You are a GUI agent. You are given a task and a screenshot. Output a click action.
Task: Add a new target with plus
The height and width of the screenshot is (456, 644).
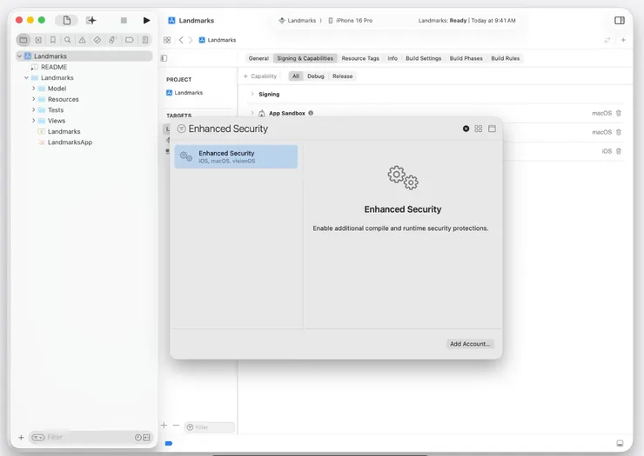click(x=164, y=426)
